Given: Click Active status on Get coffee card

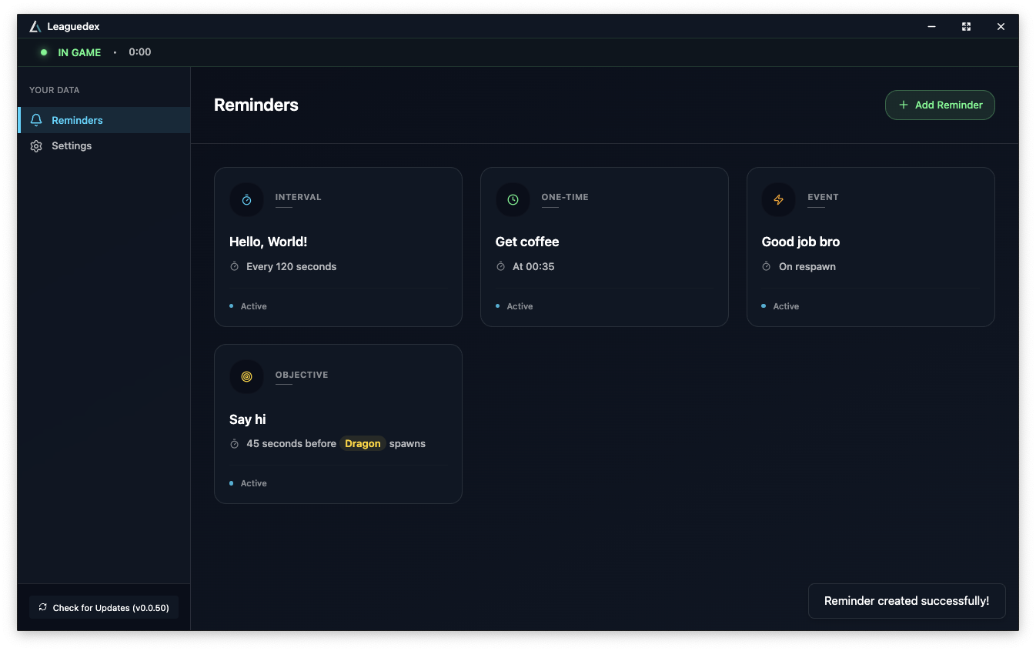Looking at the screenshot, I should click(x=515, y=306).
